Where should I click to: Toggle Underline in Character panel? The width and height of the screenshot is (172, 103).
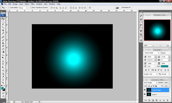[x=165, y=70]
